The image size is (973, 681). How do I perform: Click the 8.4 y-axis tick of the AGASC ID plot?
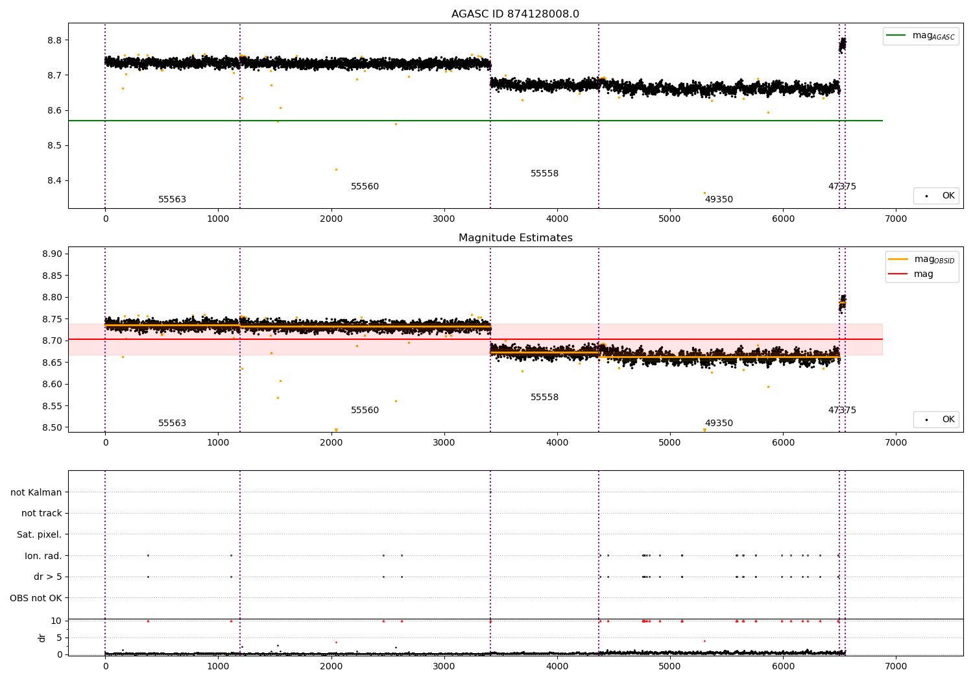tap(55, 180)
